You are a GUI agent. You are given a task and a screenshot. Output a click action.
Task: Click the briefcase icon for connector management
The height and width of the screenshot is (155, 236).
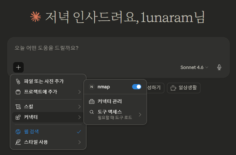(92, 101)
